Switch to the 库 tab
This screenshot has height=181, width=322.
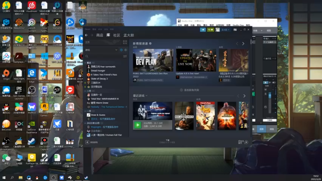(108, 35)
